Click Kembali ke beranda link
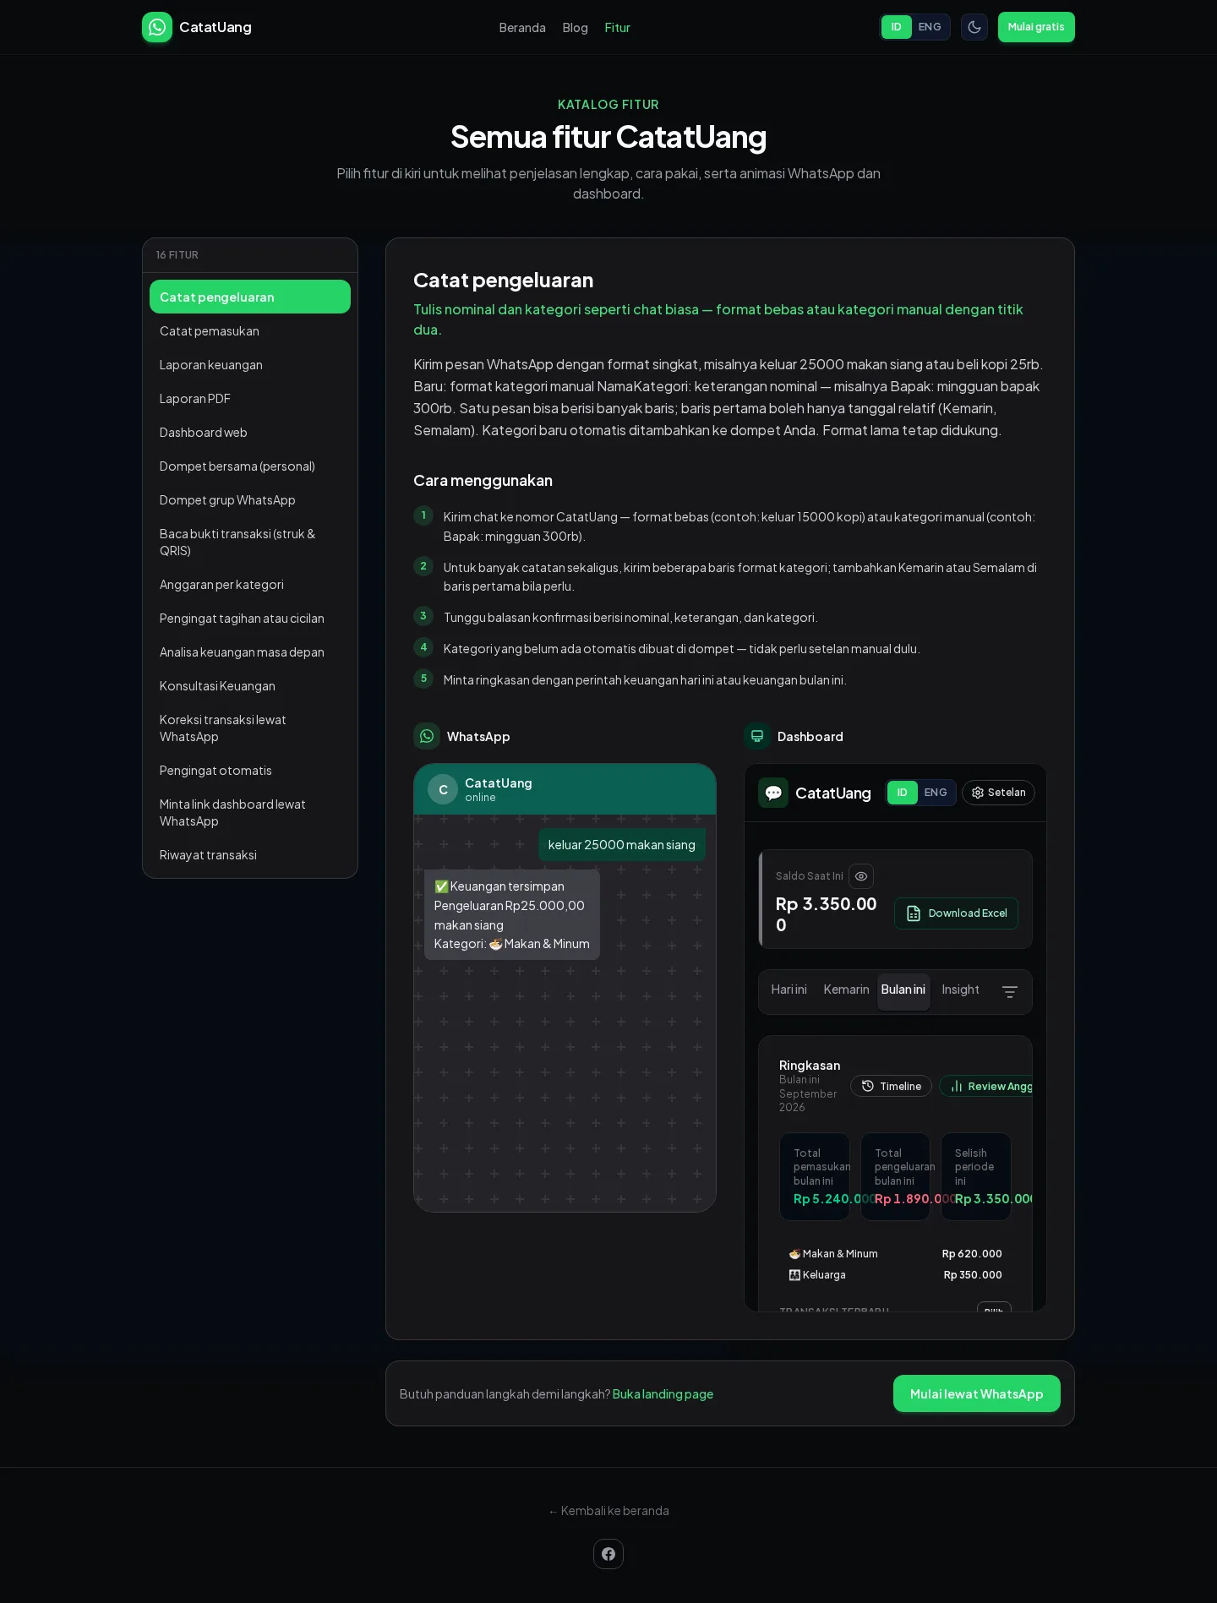Screen dimensions: 1217x1603 click(x=608, y=1511)
